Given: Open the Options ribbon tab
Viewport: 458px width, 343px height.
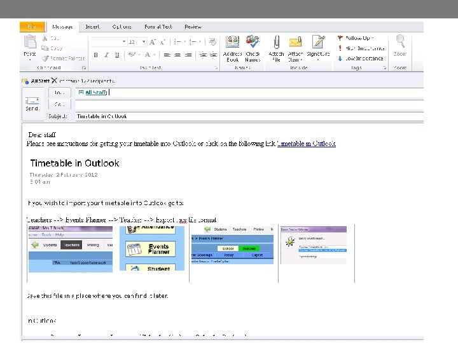Looking at the screenshot, I should click(x=121, y=27).
